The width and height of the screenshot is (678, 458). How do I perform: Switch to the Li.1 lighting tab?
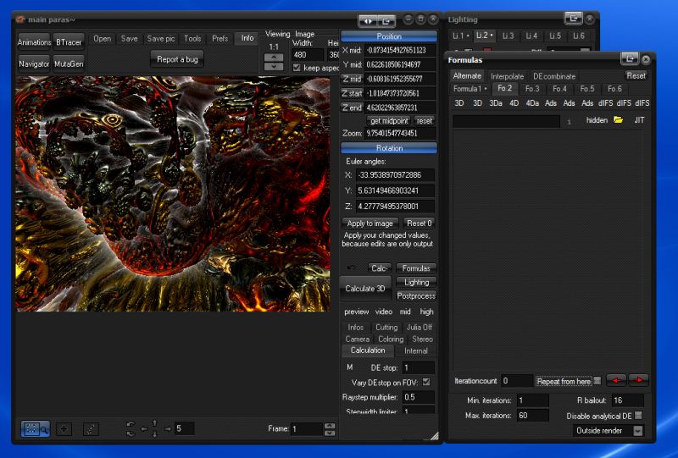(x=460, y=36)
